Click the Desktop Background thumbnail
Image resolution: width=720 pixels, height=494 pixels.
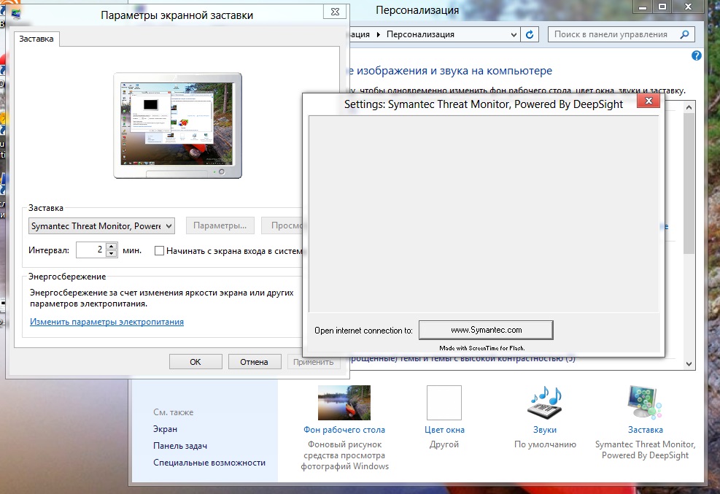tap(344, 403)
